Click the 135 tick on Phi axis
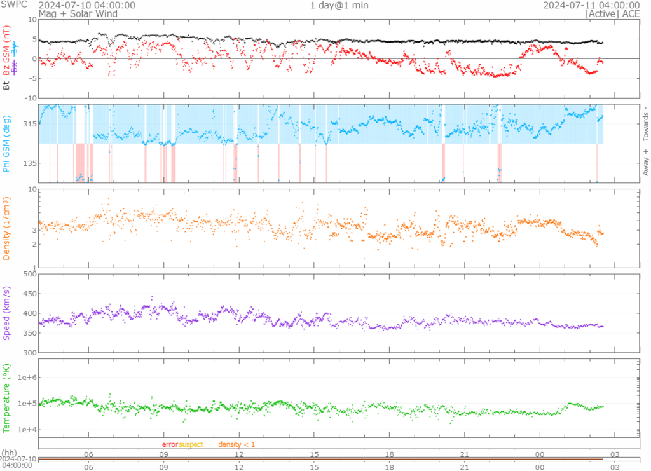Screen dimensions: 651x471 (30, 163)
